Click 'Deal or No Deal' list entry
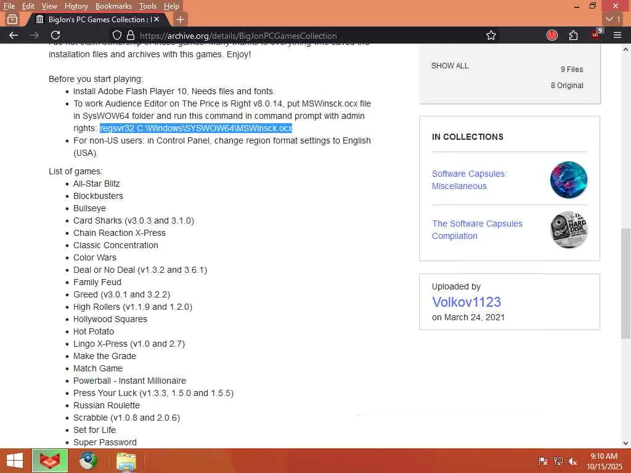This screenshot has height=473, width=631. coord(140,270)
